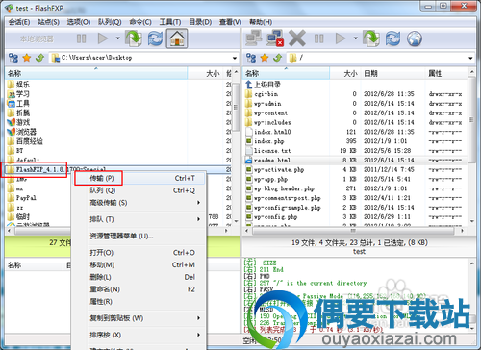Expand local path C:\Users\acer\Desktop dropdown
Screen dimensions: 481x350
pos(235,58)
